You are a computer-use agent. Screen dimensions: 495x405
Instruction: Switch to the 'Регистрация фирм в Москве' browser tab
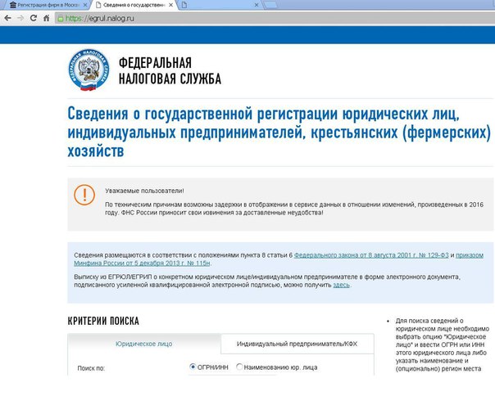pos(48,5)
